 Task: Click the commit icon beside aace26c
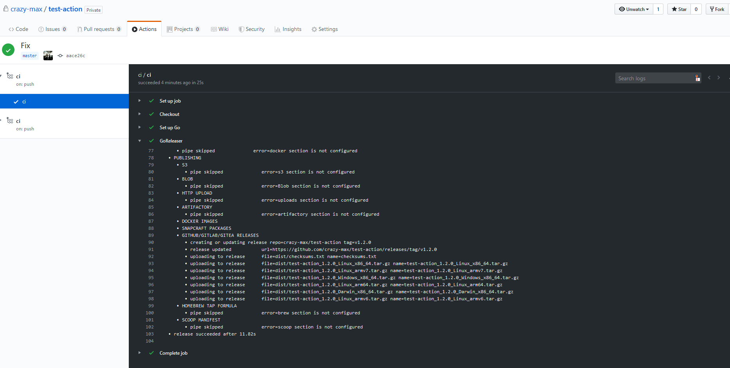[60, 56]
